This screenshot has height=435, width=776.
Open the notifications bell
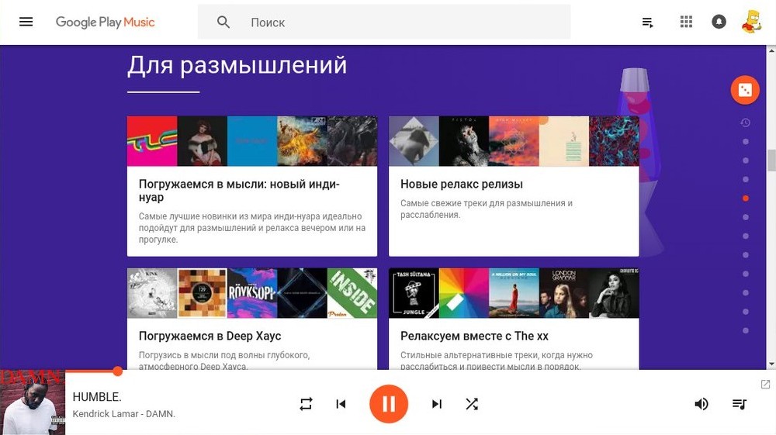click(x=719, y=22)
